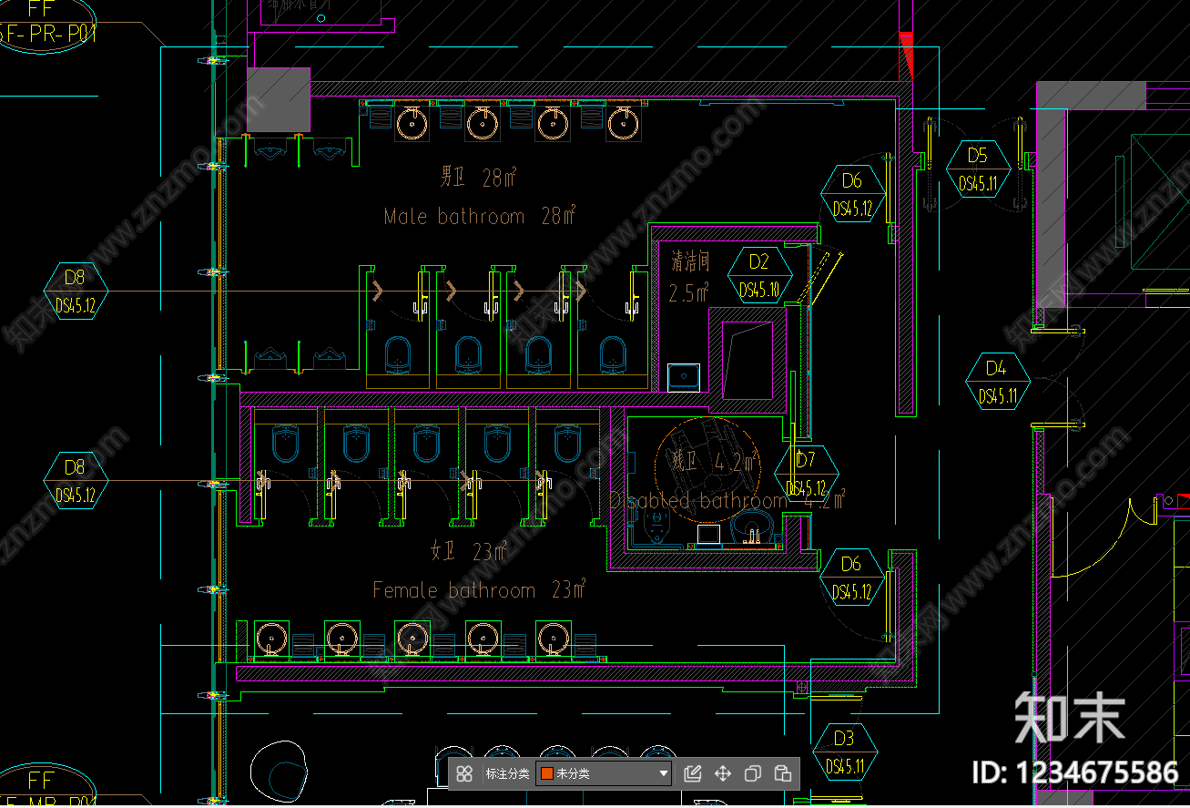The height and width of the screenshot is (808, 1190).
Task: Select the D7 door tag hexagon
Action: 807,473
